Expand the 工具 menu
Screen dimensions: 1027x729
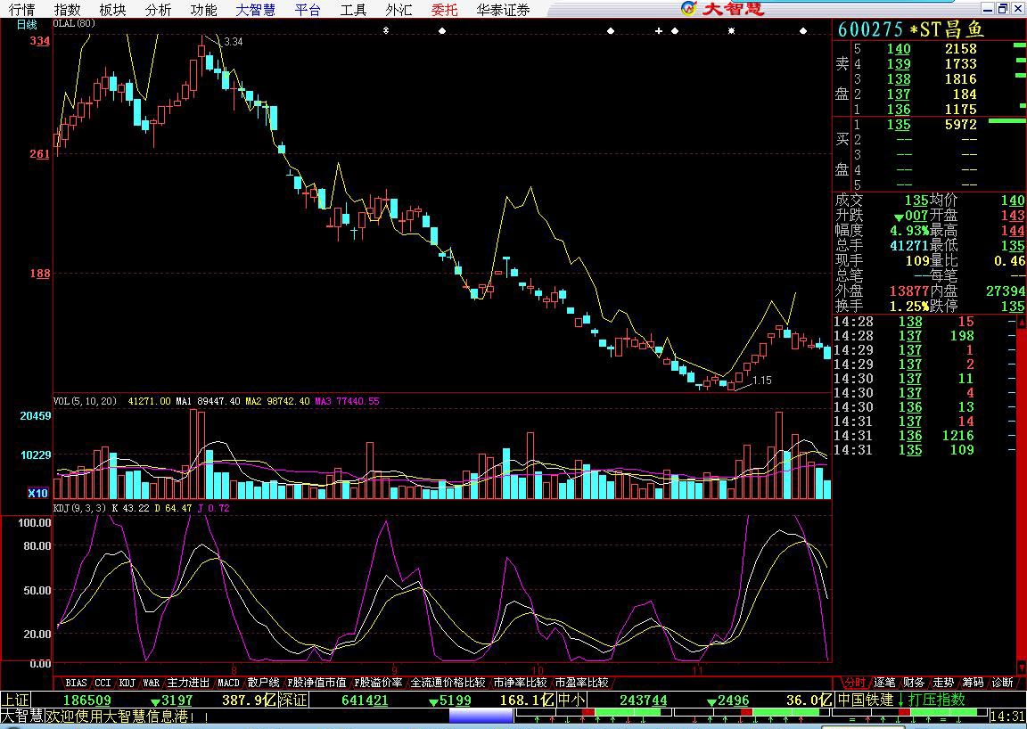click(353, 10)
